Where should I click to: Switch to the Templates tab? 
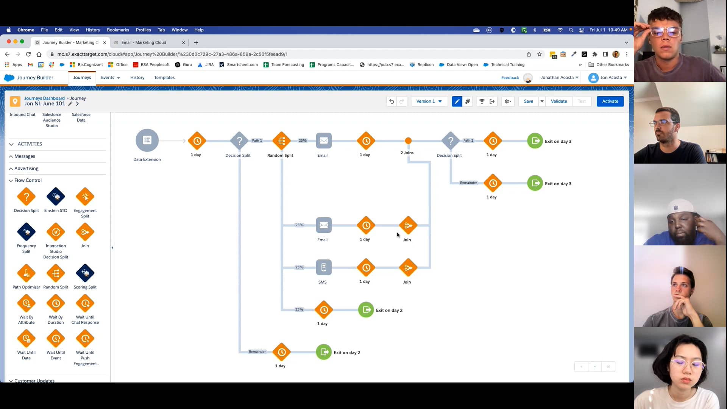click(x=164, y=77)
